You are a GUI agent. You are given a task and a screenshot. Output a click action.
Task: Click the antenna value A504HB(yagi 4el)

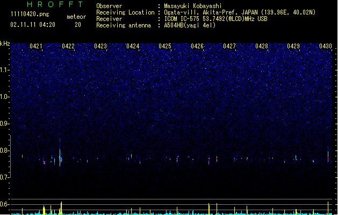coord(190,25)
